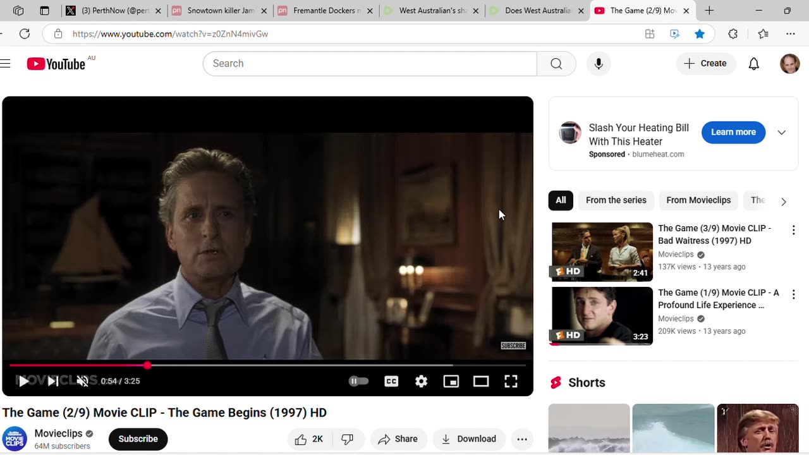Select the All filter chip
The height and width of the screenshot is (455, 809).
tap(561, 200)
